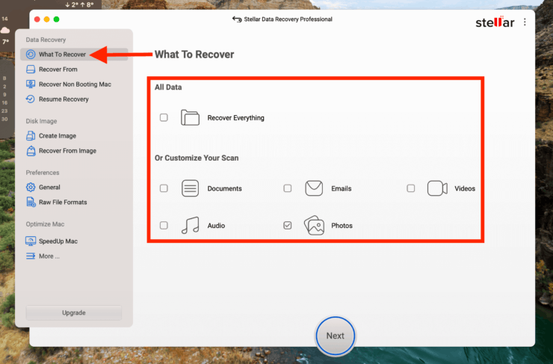The width and height of the screenshot is (553, 364).
Task: Select the Videos checkbox
Action: (x=411, y=188)
